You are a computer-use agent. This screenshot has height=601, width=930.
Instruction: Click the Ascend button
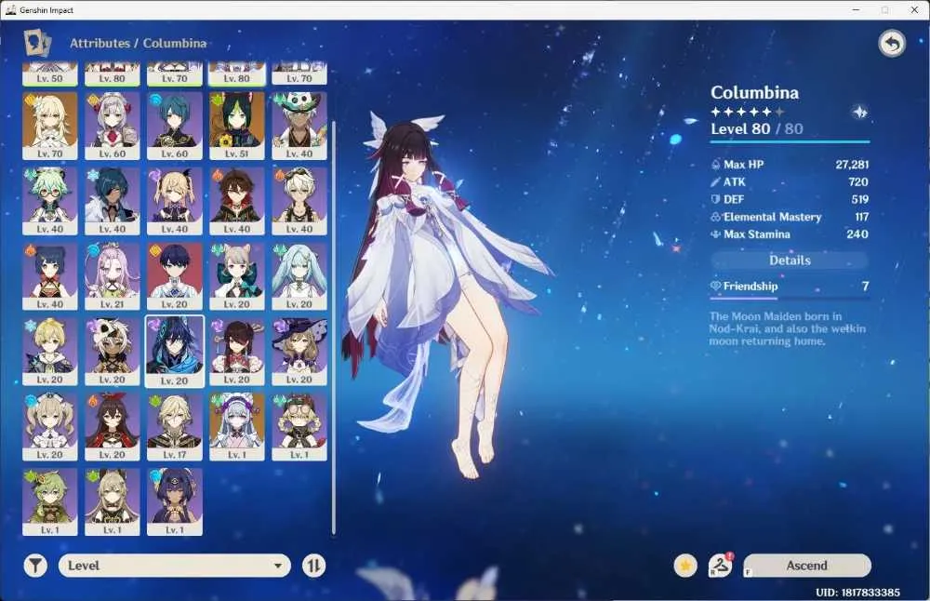(806, 566)
